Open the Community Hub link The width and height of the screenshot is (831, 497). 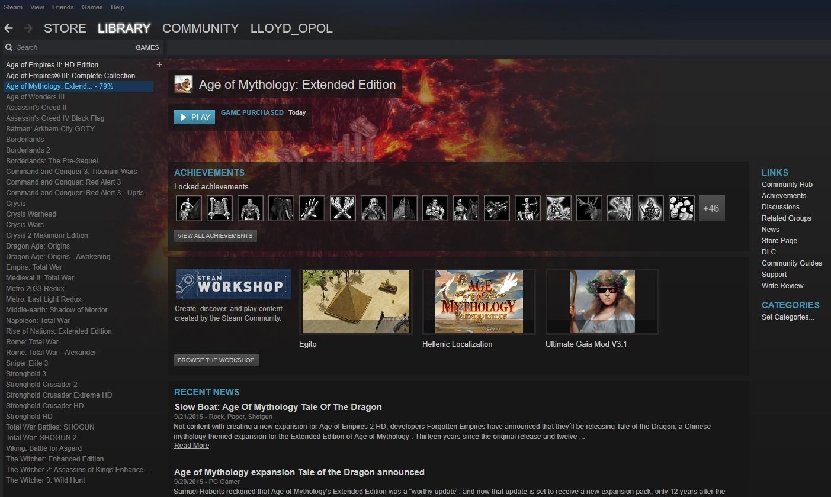point(787,185)
